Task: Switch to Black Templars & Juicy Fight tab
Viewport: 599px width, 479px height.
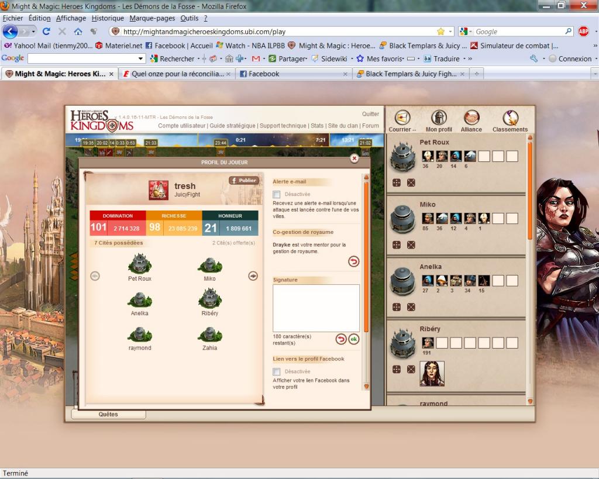Action: coord(411,74)
